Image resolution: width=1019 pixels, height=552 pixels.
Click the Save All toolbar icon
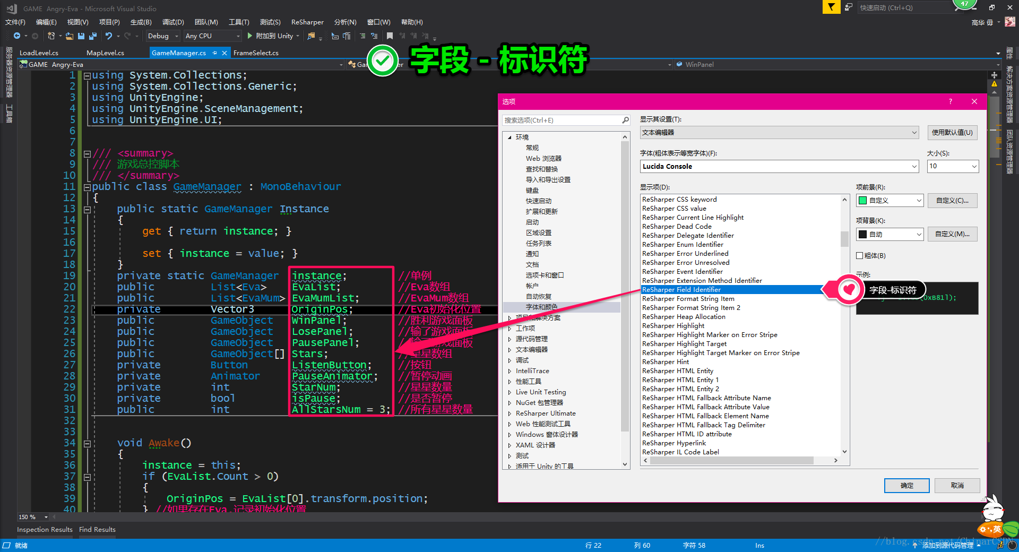[93, 36]
